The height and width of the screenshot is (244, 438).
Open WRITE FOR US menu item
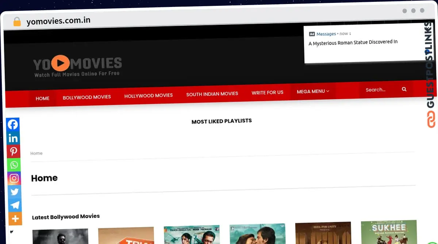[x=267, y=93]
